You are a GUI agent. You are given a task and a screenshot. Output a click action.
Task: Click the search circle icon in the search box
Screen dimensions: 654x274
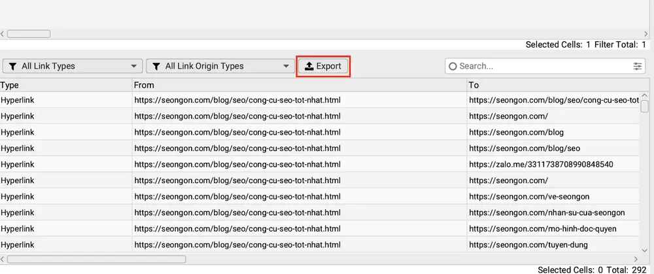pos(453,66)
